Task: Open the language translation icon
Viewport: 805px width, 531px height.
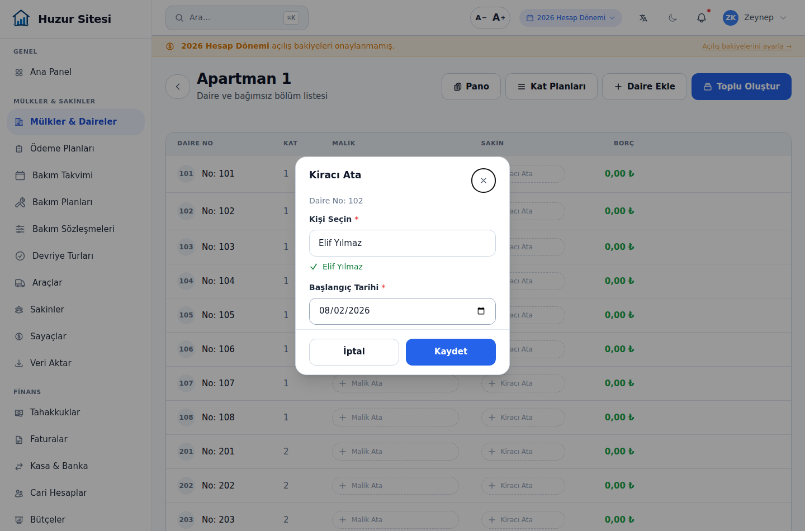Action: tap(643, 18)
